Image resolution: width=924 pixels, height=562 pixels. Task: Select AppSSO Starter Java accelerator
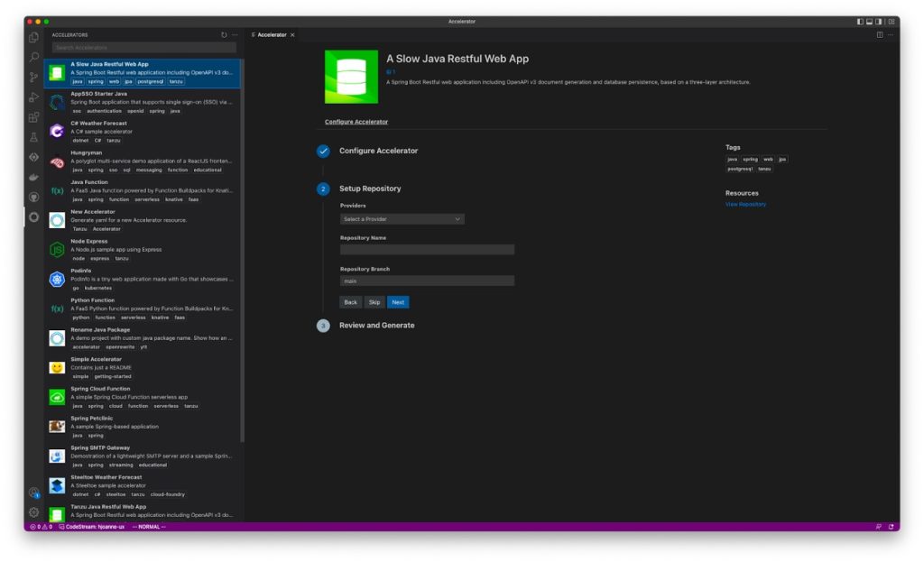[x=143, y=102]
